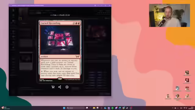Add Cursed Recording to cart via cart icon
This screenshot has width=195, height=110.
pyautogui.click(x=53, y=87)
